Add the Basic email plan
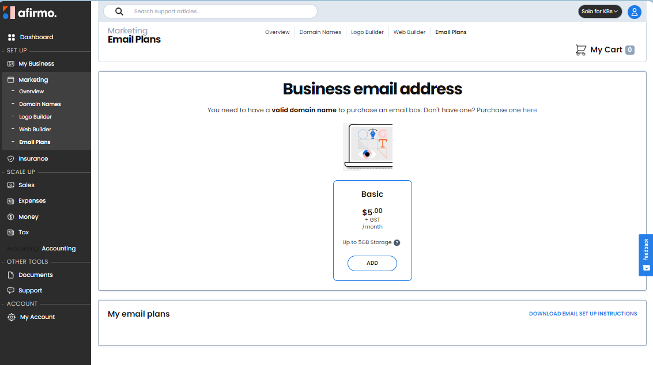The image size is (653, 365). click(372, 264)
